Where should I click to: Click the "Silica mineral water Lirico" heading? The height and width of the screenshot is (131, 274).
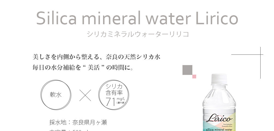(137, 18)
